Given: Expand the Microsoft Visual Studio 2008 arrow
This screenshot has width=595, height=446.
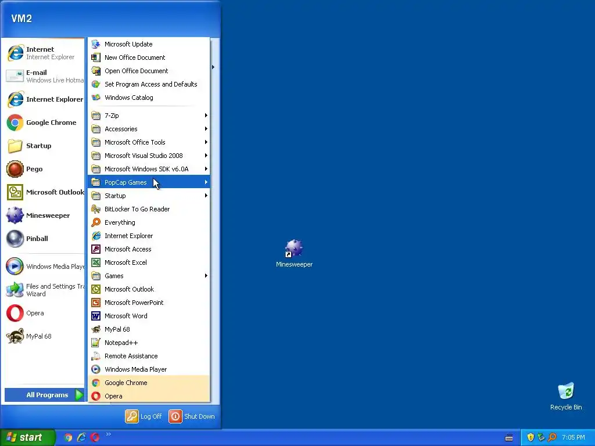Looking at the screenshot, I should pyautogui.click(x=206, y=156).
